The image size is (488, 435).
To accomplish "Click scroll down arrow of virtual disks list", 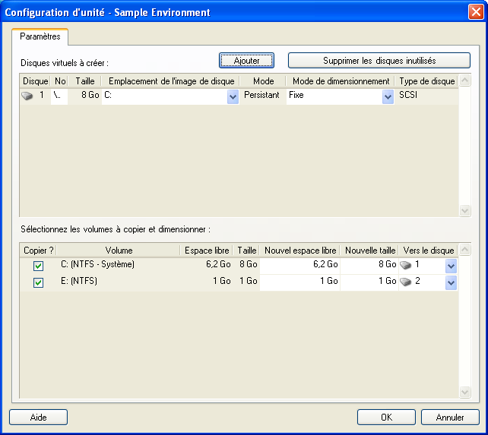I will pyautogui.click(x=464, y=210).
